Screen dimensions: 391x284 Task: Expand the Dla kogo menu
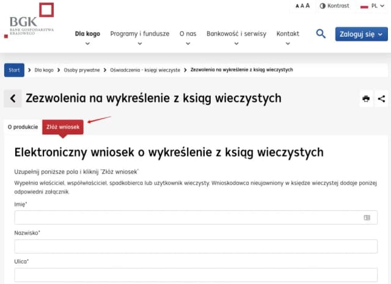coord(87,35)
